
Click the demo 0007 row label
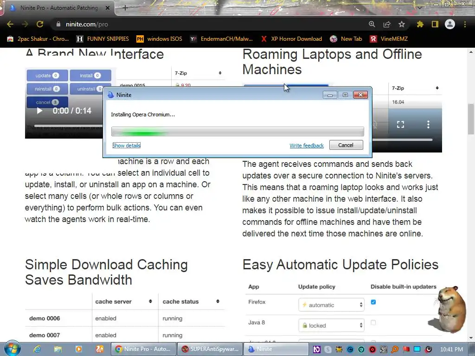[45, 335]
